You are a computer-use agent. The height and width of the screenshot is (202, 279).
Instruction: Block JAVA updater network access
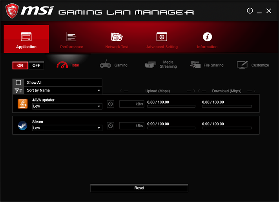pyautogui.click(x=111, y=104)
